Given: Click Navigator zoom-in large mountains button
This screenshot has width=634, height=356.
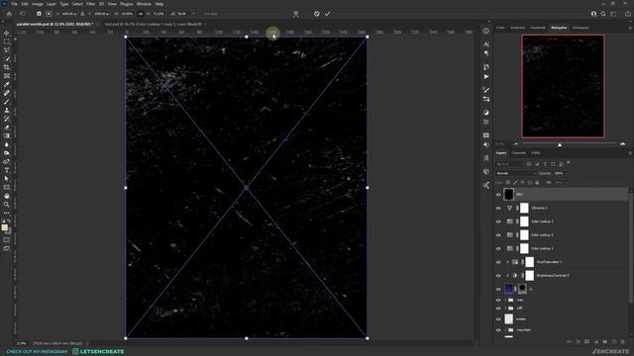Looking at the screenshot, I should point(623,144).
